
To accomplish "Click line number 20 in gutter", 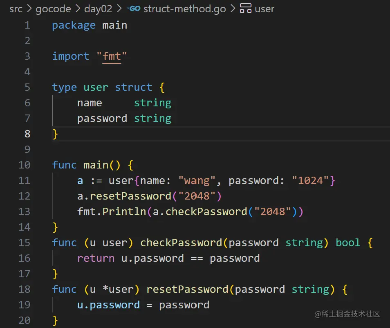I will [x=25, y=320].
